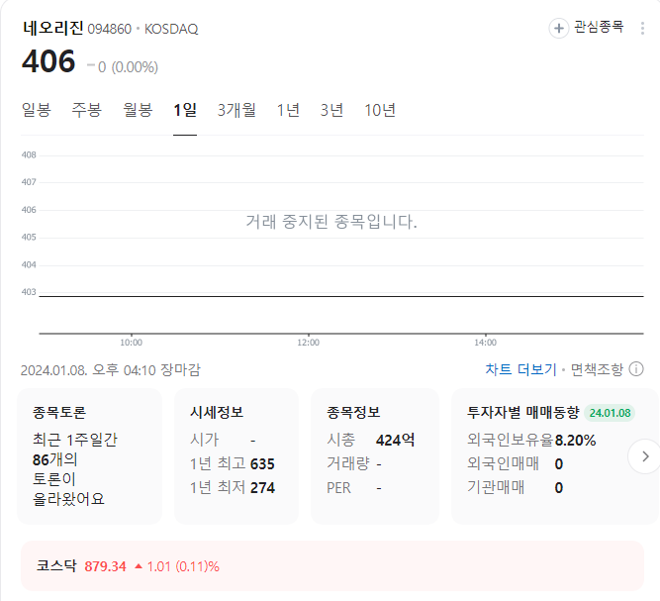The image size is (660, 601).
Task: Select the 3개월 chart tab
Action: click(236, 110)
